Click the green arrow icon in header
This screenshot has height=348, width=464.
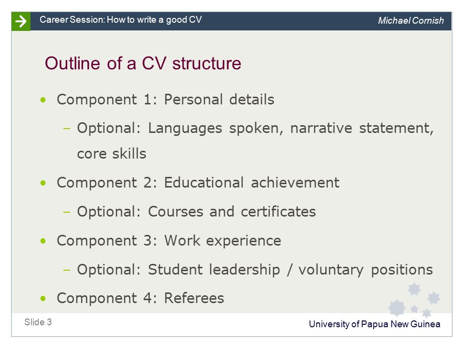(x=21, y=21)
